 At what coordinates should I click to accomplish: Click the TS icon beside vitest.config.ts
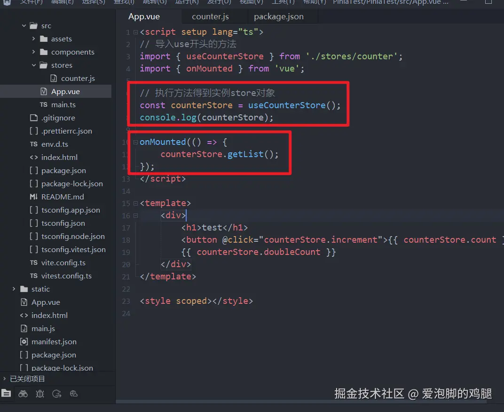click(x=34, y=276)
